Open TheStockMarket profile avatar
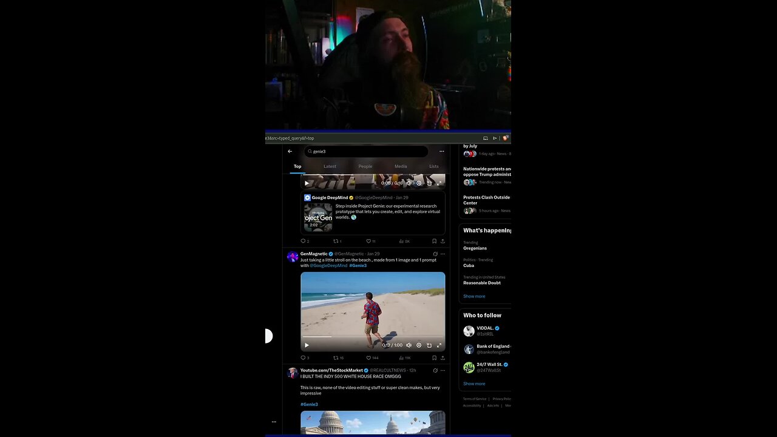The image size is (777, 437). 293,373
